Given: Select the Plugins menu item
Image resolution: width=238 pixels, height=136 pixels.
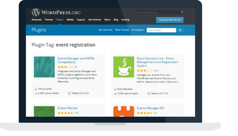Looking at the screenshot, I should pyautogui.click(x=60, y=20).
